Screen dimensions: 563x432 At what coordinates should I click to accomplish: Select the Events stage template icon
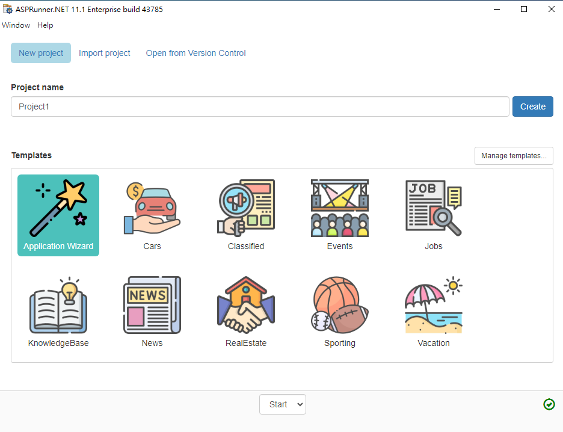(340, 209)
